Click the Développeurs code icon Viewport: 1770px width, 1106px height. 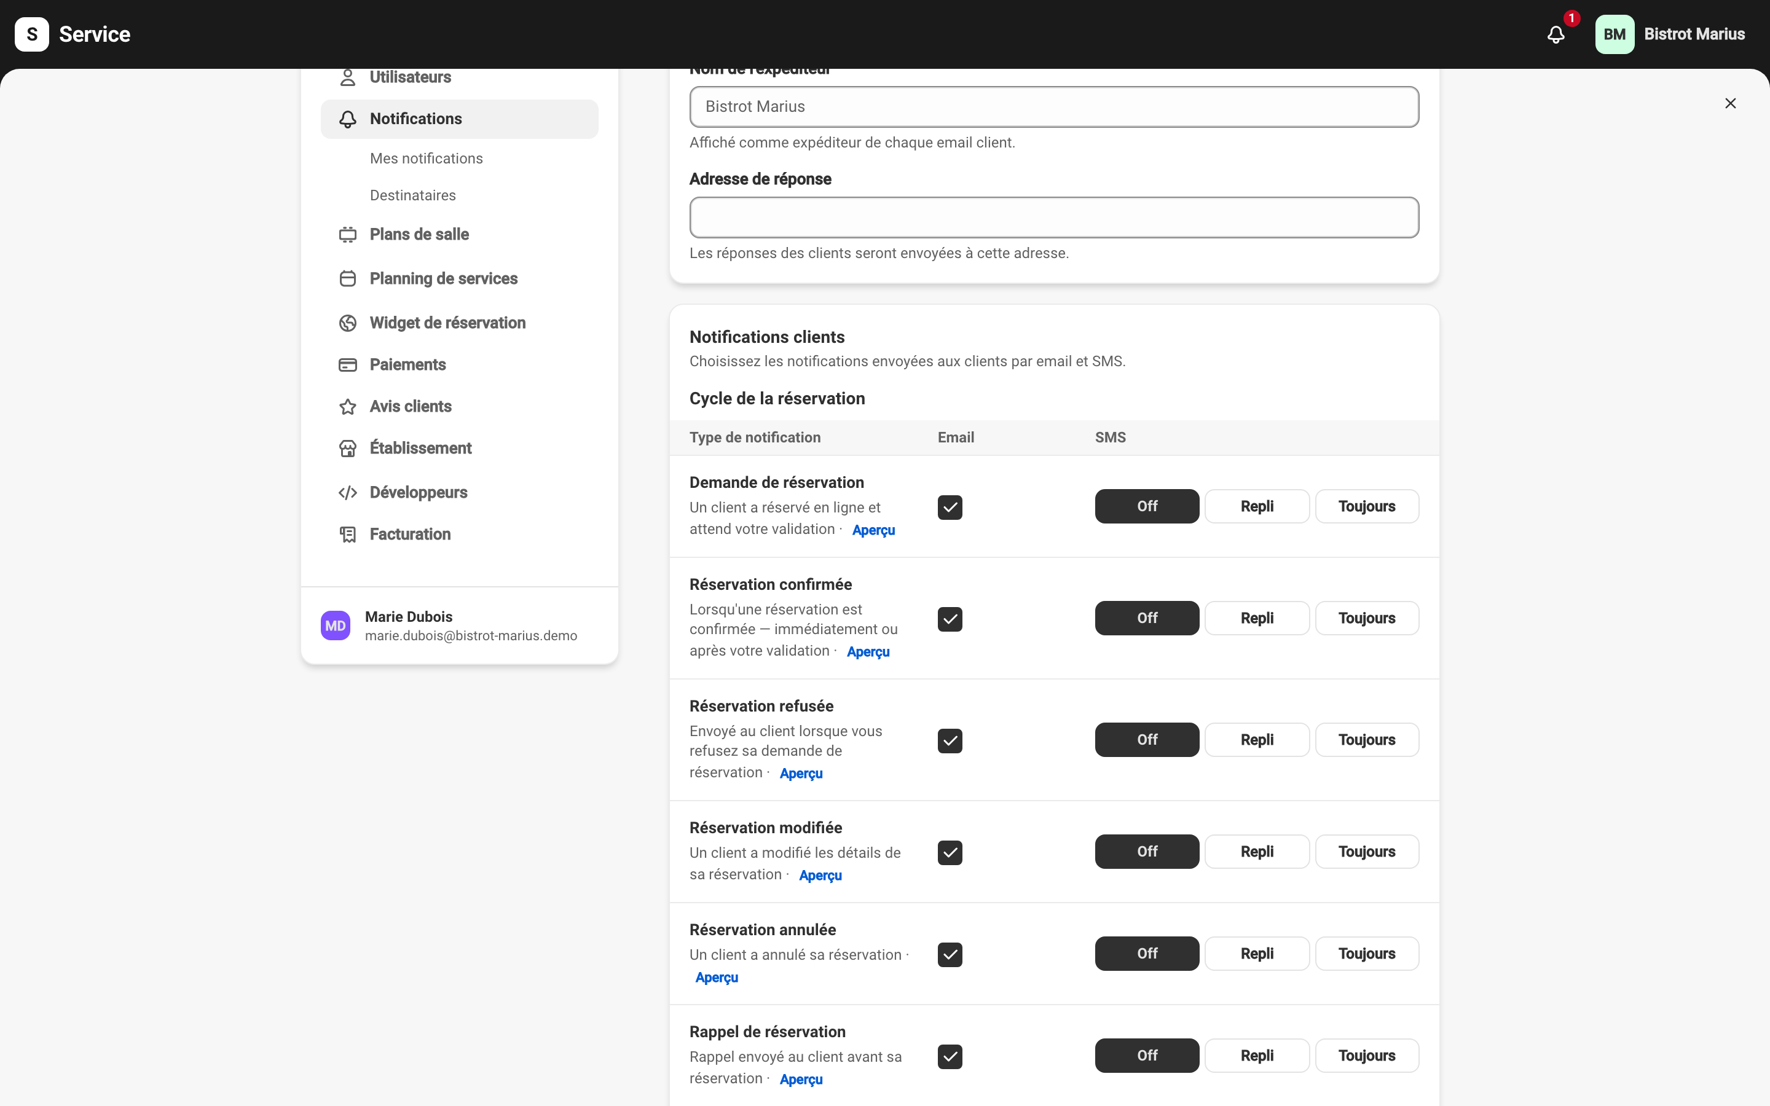click(x=347, y=493)
